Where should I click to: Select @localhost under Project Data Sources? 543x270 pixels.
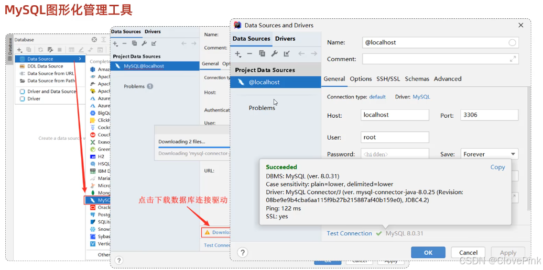pyautogui.click(x=276, y=82)
